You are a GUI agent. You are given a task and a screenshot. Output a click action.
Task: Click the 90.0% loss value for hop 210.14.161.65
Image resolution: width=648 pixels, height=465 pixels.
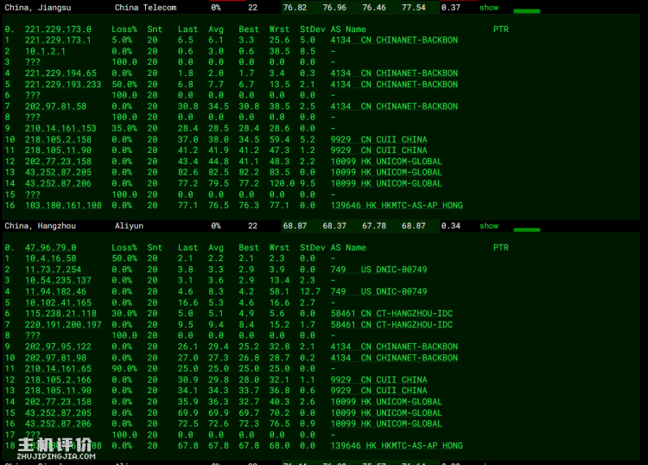click(x=124, y=369)
